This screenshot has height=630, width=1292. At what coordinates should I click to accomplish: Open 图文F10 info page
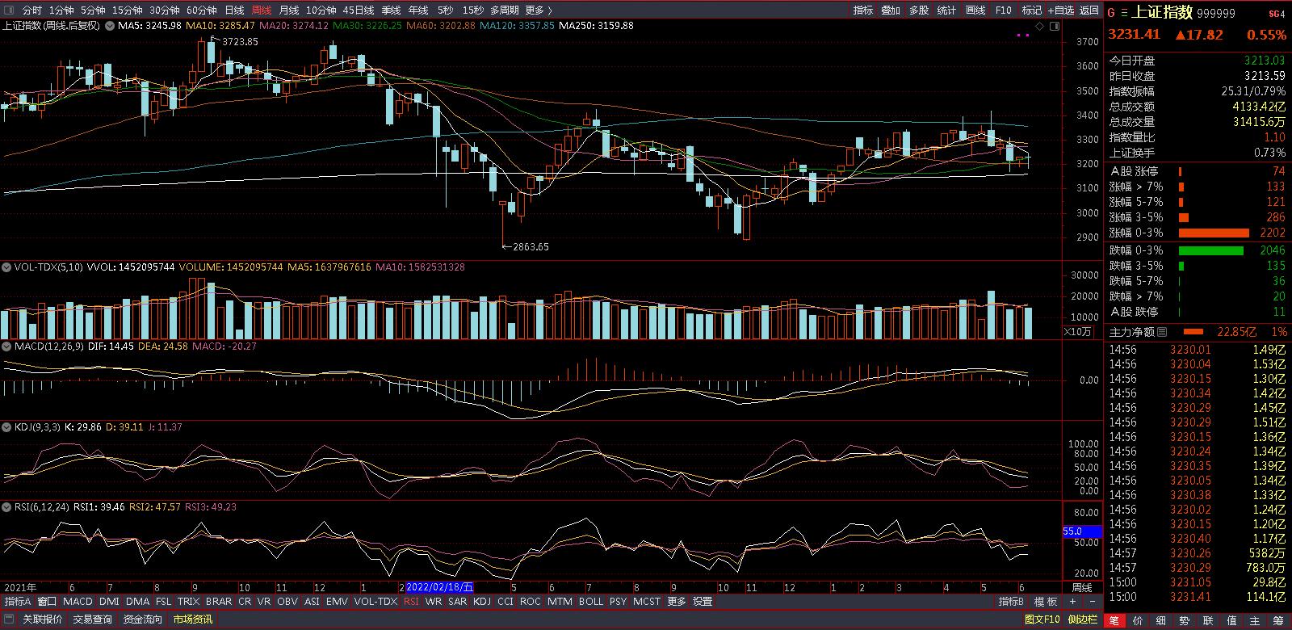tap(1042, 619)
